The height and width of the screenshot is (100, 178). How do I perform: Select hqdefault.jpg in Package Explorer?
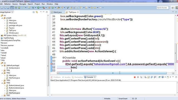(x=9, y=38)
